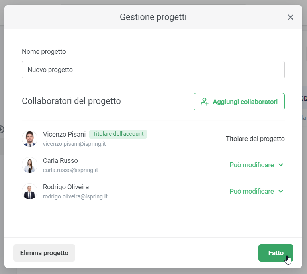307x274 pixels.
Task: Click the rodrigo.oliveira@ispring.it email address
Action: pos(75,196)
